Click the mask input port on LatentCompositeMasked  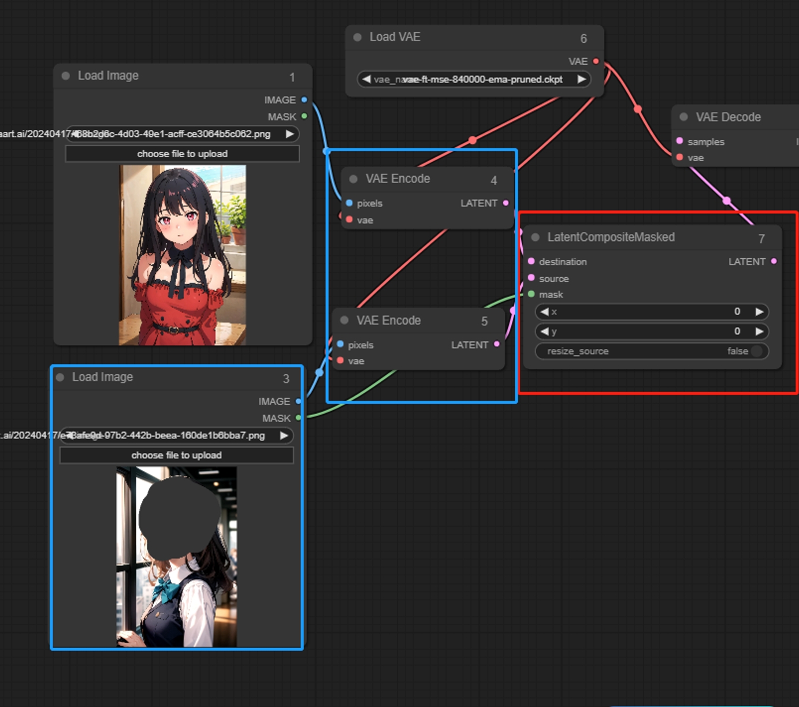coord(532,294)
